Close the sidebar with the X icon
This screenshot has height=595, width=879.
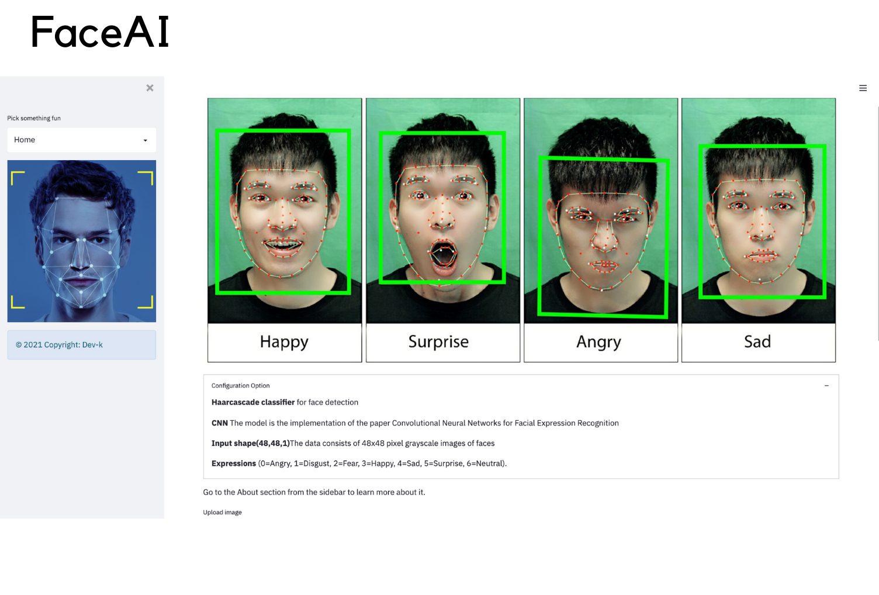150,88
